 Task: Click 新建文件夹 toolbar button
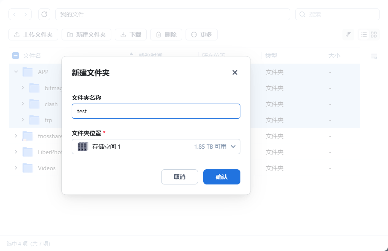(x=86, y=35)
